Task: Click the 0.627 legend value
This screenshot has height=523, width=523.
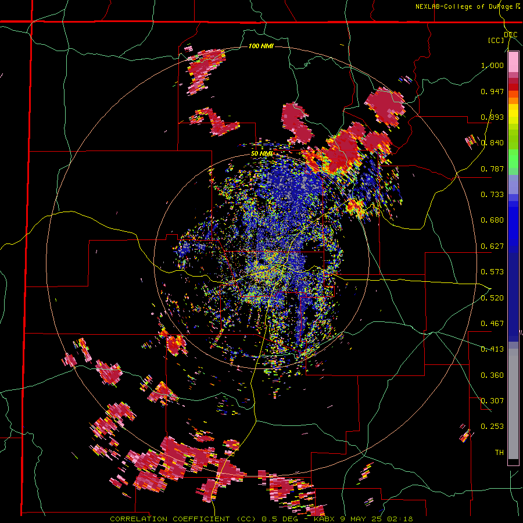Action: pos(492,246)
